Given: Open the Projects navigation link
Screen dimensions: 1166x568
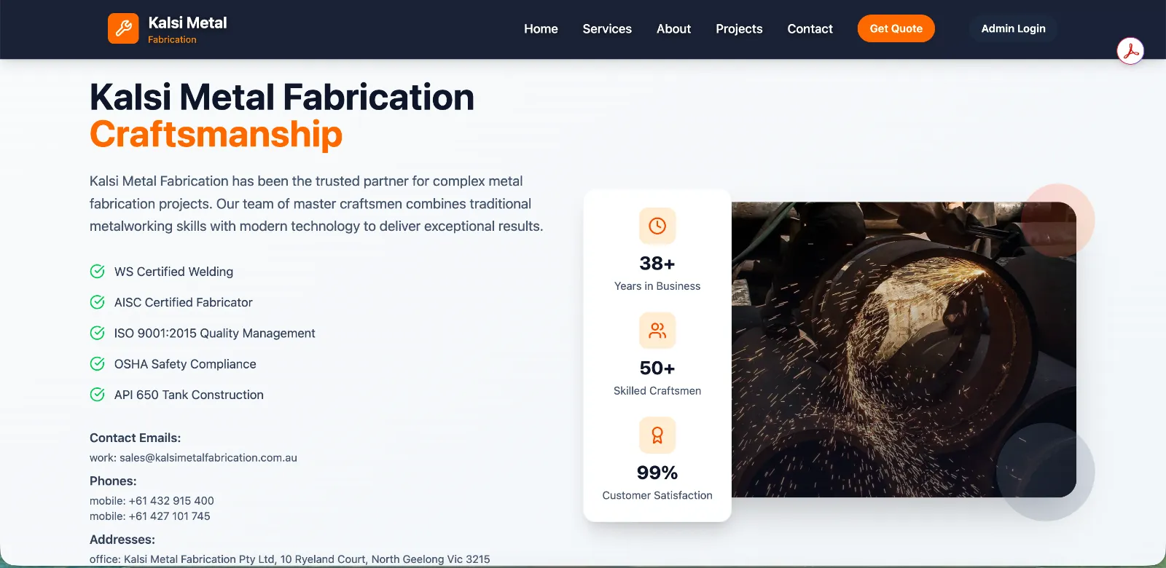Looking at the screenshot, I should [739, 29].
